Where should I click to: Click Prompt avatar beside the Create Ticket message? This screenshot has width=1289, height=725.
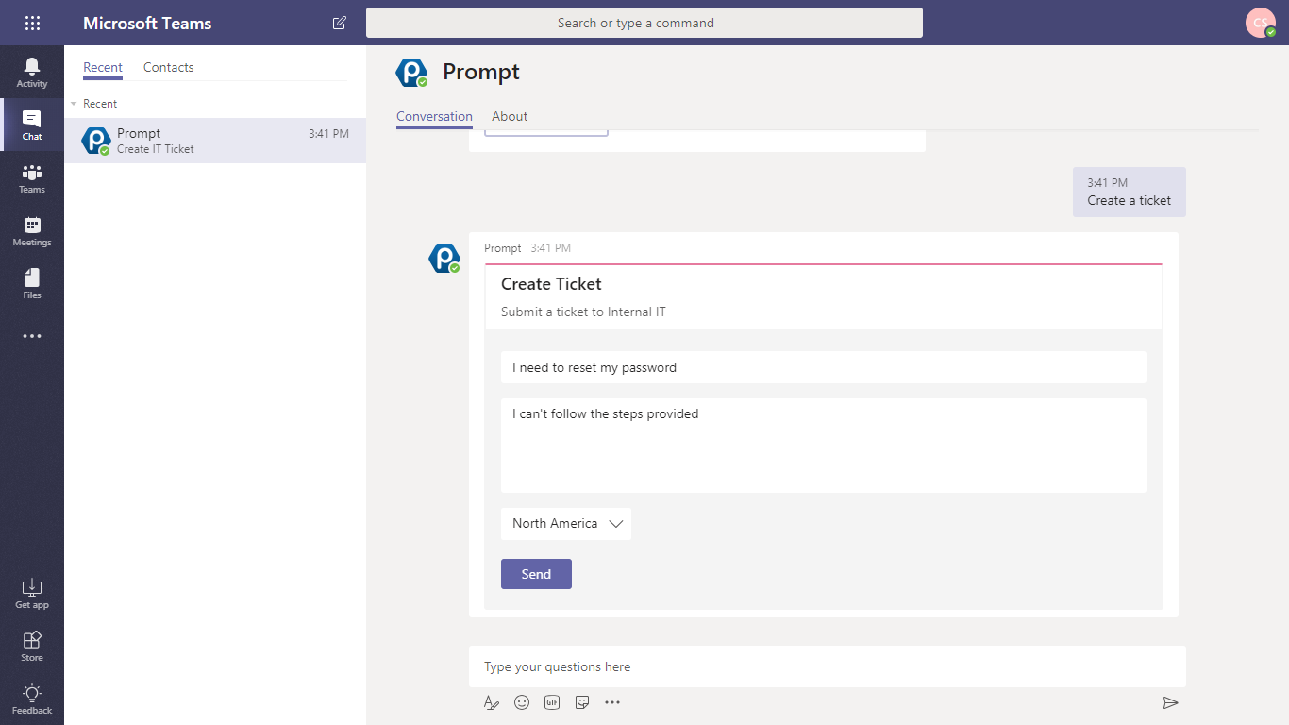click(444, 259)
